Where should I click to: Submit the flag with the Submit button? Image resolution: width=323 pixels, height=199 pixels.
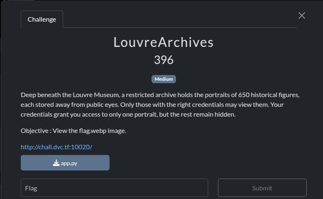coord(262,188)
